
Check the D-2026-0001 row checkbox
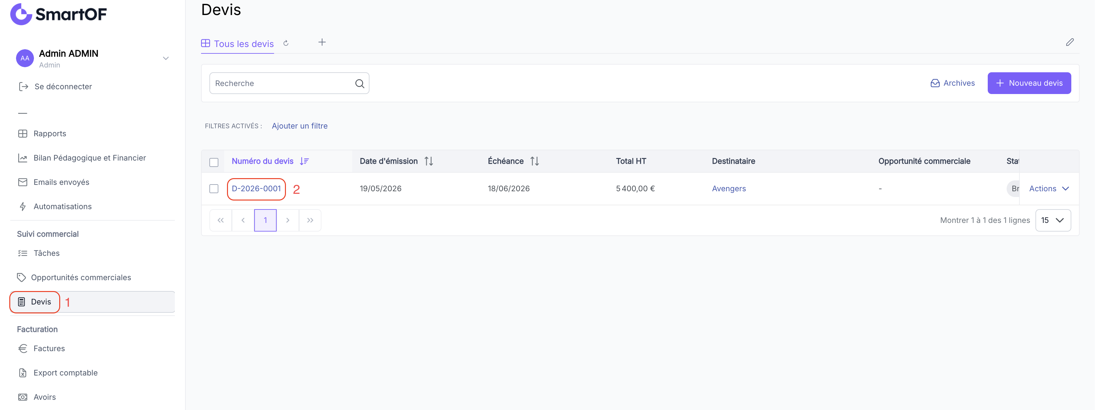click(x=214, y=188)
